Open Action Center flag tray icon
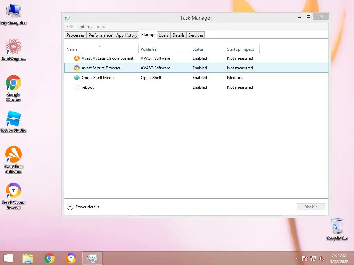This screenshot has width=354, height=265. click(305, 258)
